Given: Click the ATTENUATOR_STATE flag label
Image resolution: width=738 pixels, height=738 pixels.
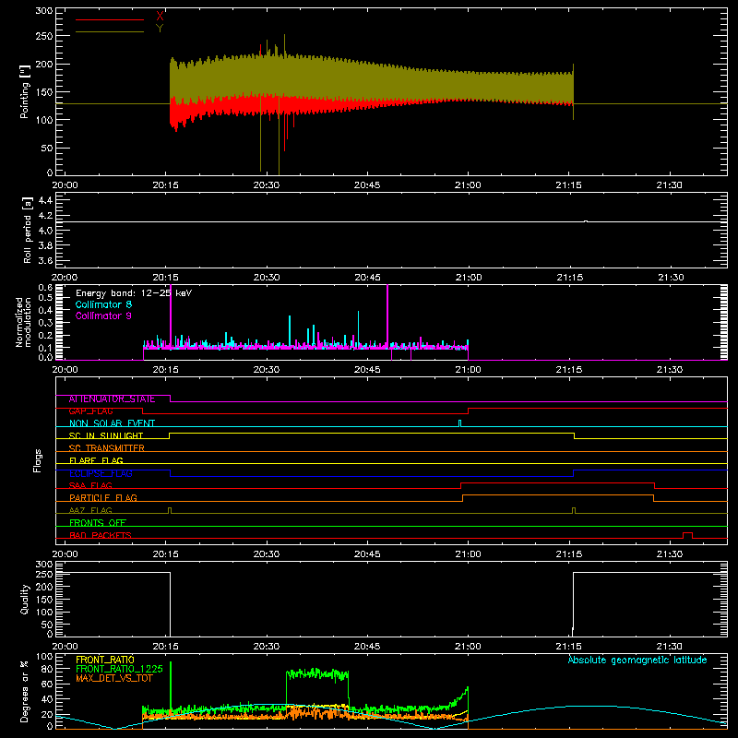Looking at the screenshot, I should pos(112,399).
